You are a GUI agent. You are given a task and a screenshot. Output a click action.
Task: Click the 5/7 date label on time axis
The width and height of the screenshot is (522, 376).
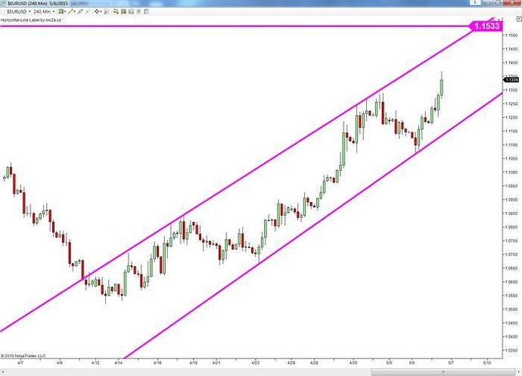(451, 362)
